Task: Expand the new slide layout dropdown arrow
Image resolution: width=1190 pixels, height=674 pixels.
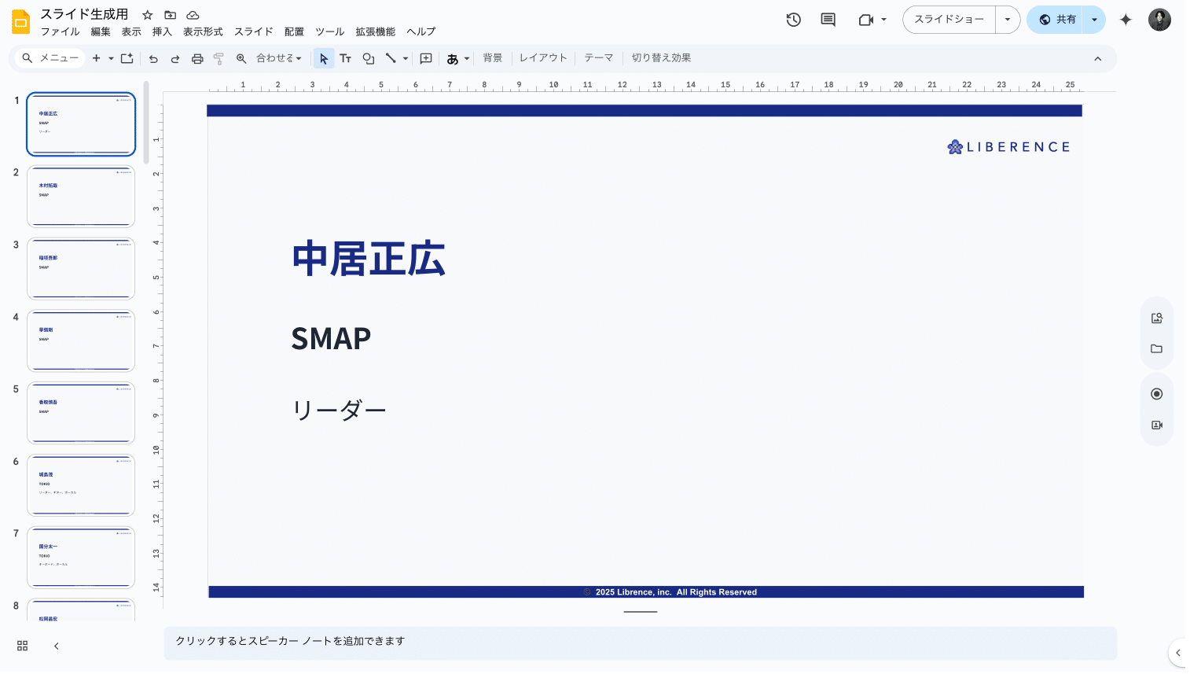Action: pos(111,58)
